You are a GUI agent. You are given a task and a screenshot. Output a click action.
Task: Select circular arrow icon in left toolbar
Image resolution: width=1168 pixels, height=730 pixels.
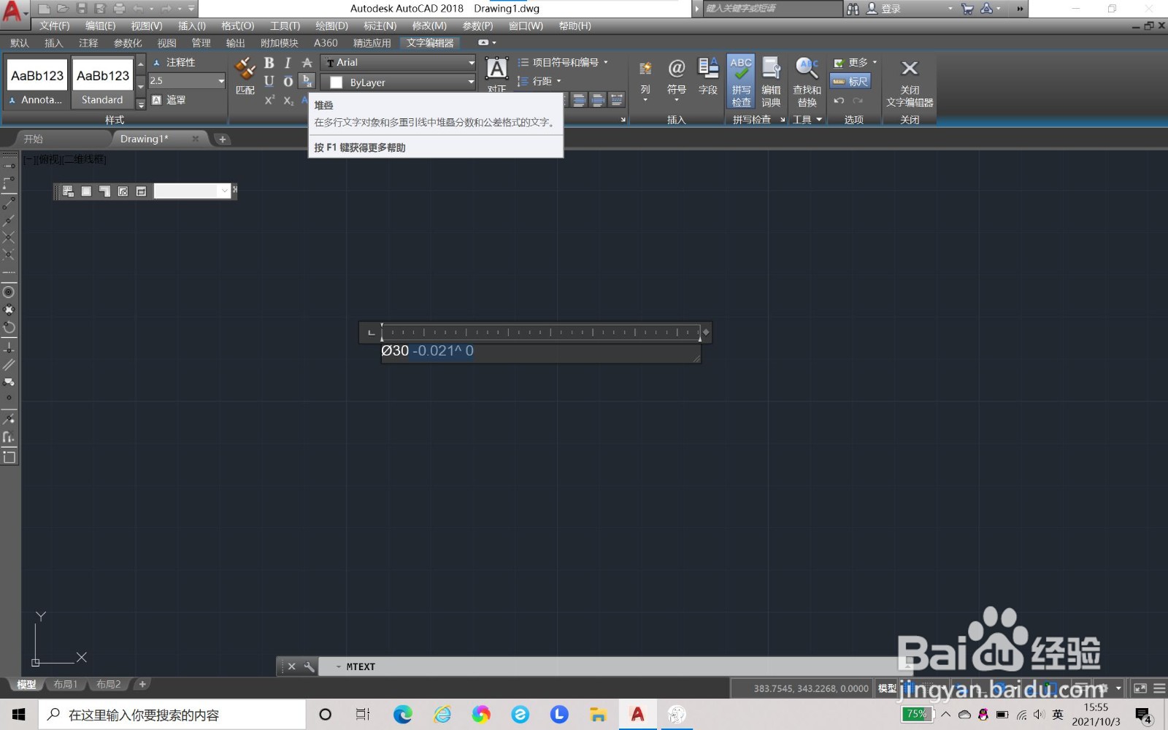click(9, 327)
